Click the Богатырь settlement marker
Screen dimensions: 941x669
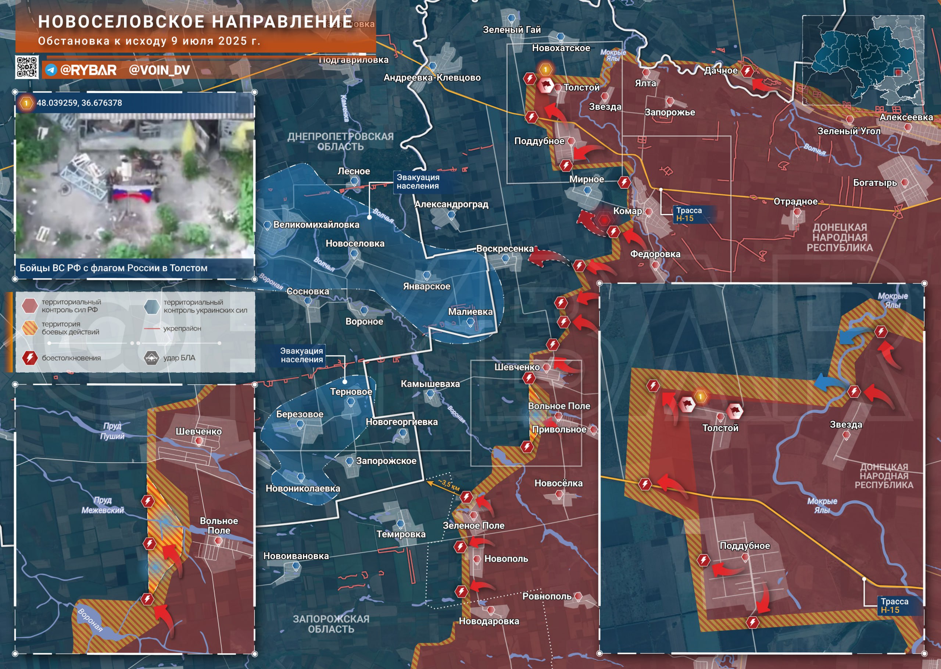tap(905, 183)
